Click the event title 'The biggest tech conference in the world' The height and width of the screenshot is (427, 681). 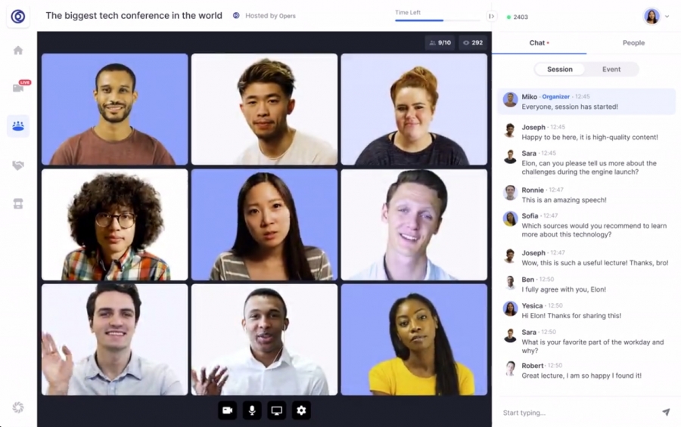(x=134, y=16)
